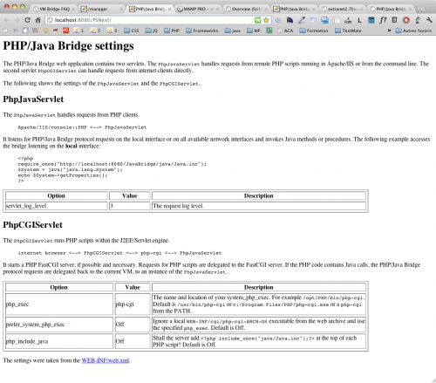The height and width of the screenshot is (383, 436).
Task: Open the 'Autres favoris' bookmarks folder
Action: click(413, 31)
